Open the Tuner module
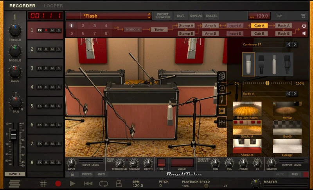The image size is (313, 190). (159, 30)
